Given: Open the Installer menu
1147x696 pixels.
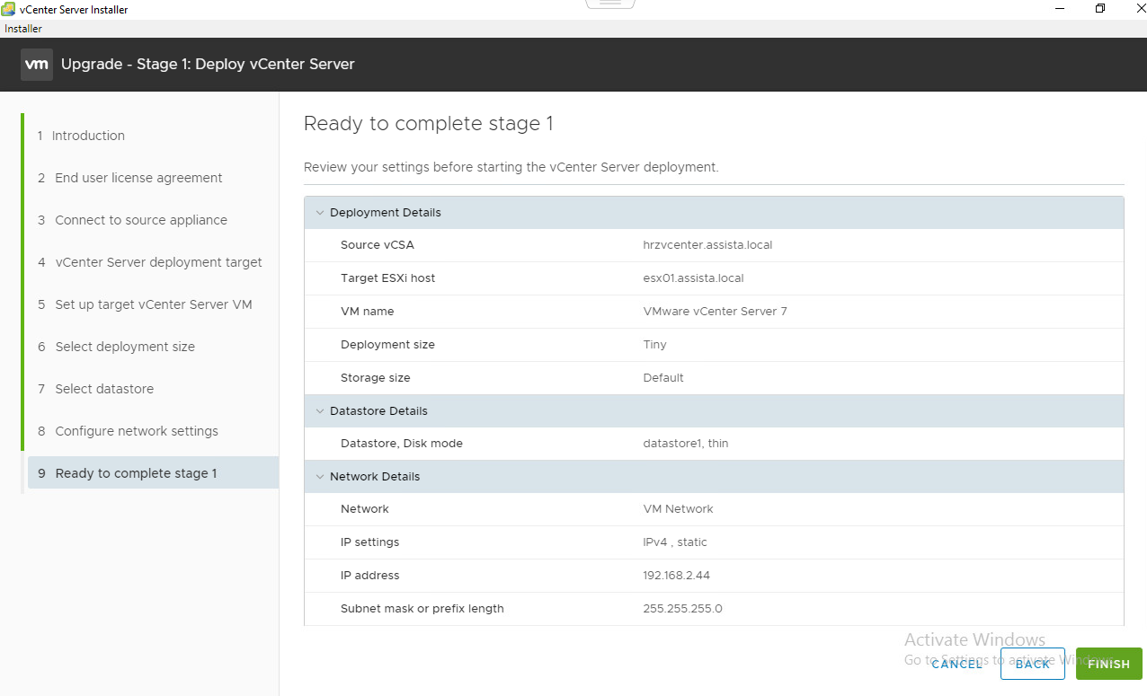Looking at the screenshot, I should (x=23, y=29).
